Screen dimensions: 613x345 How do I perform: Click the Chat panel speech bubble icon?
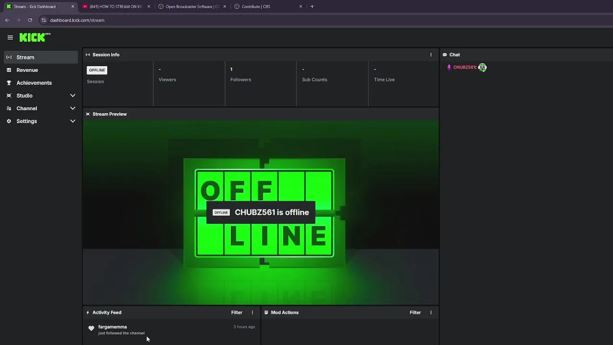pos(444,55)
